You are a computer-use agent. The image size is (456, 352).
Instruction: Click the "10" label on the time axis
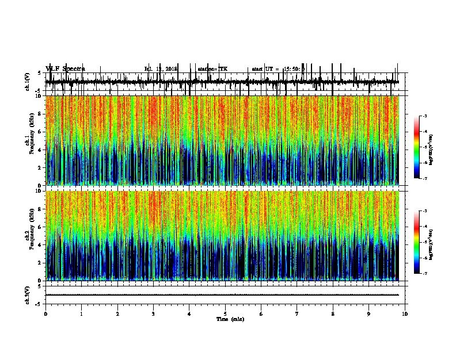[405, 313]
